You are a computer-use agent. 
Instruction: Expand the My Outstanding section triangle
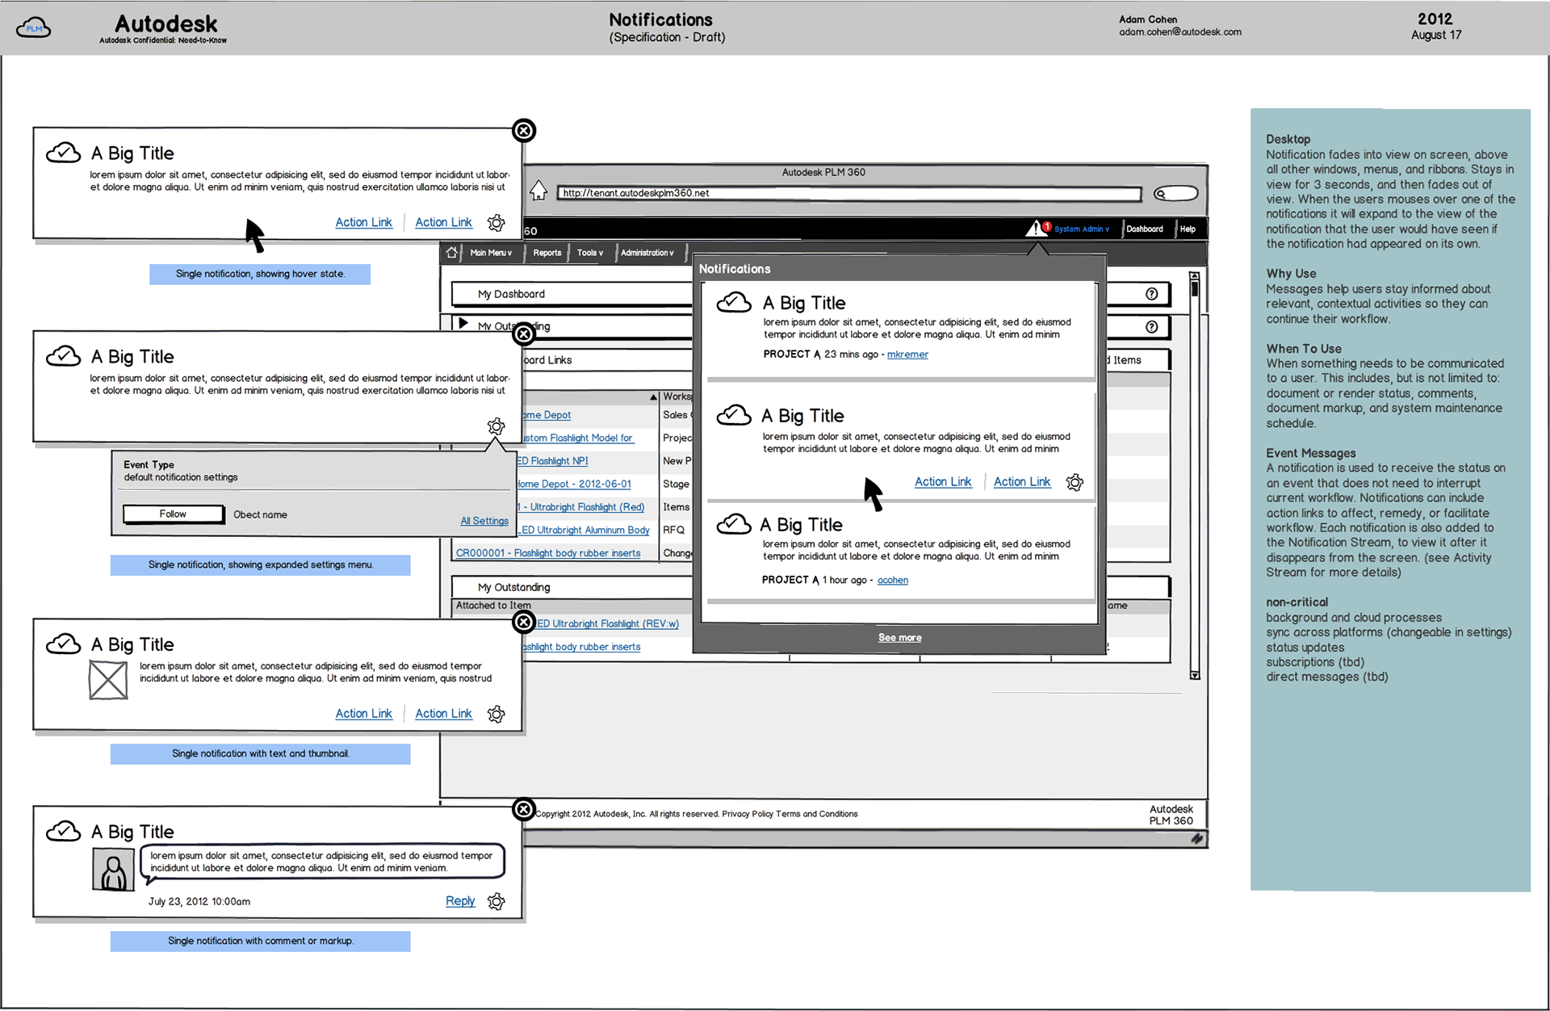click(463, 324)
